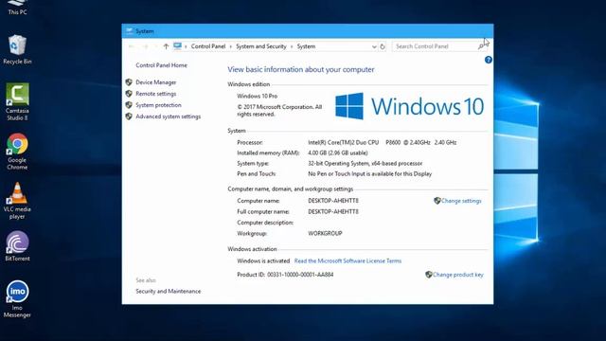Expand chevron after System and Security breadcrumb
Viewport: 606px width, 341px height.
292,46
